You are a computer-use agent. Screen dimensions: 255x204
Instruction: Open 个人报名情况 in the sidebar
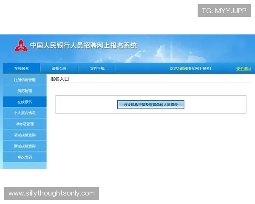pos(25,113)
